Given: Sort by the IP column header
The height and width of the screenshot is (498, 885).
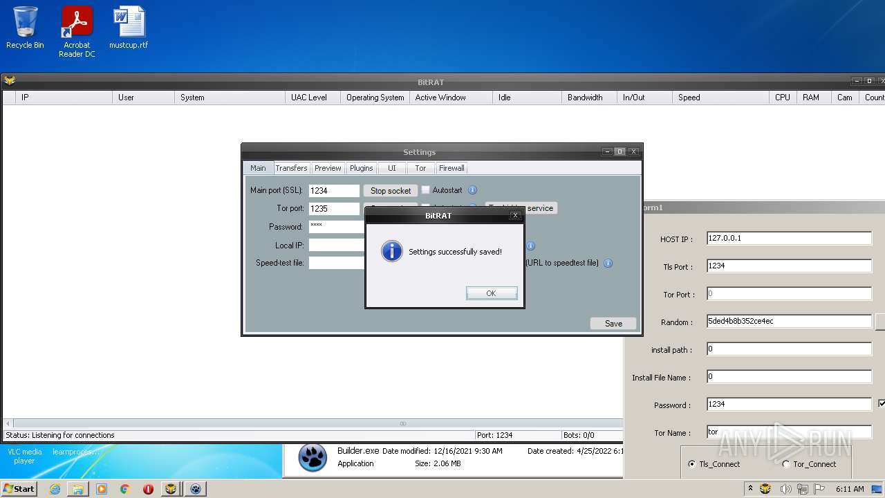Looking at the screenshot, I should 64,98.
